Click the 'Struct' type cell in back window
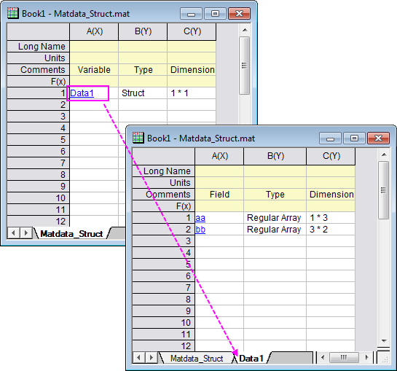This screenshot has height=371, width=397. [x=143, y=93]
